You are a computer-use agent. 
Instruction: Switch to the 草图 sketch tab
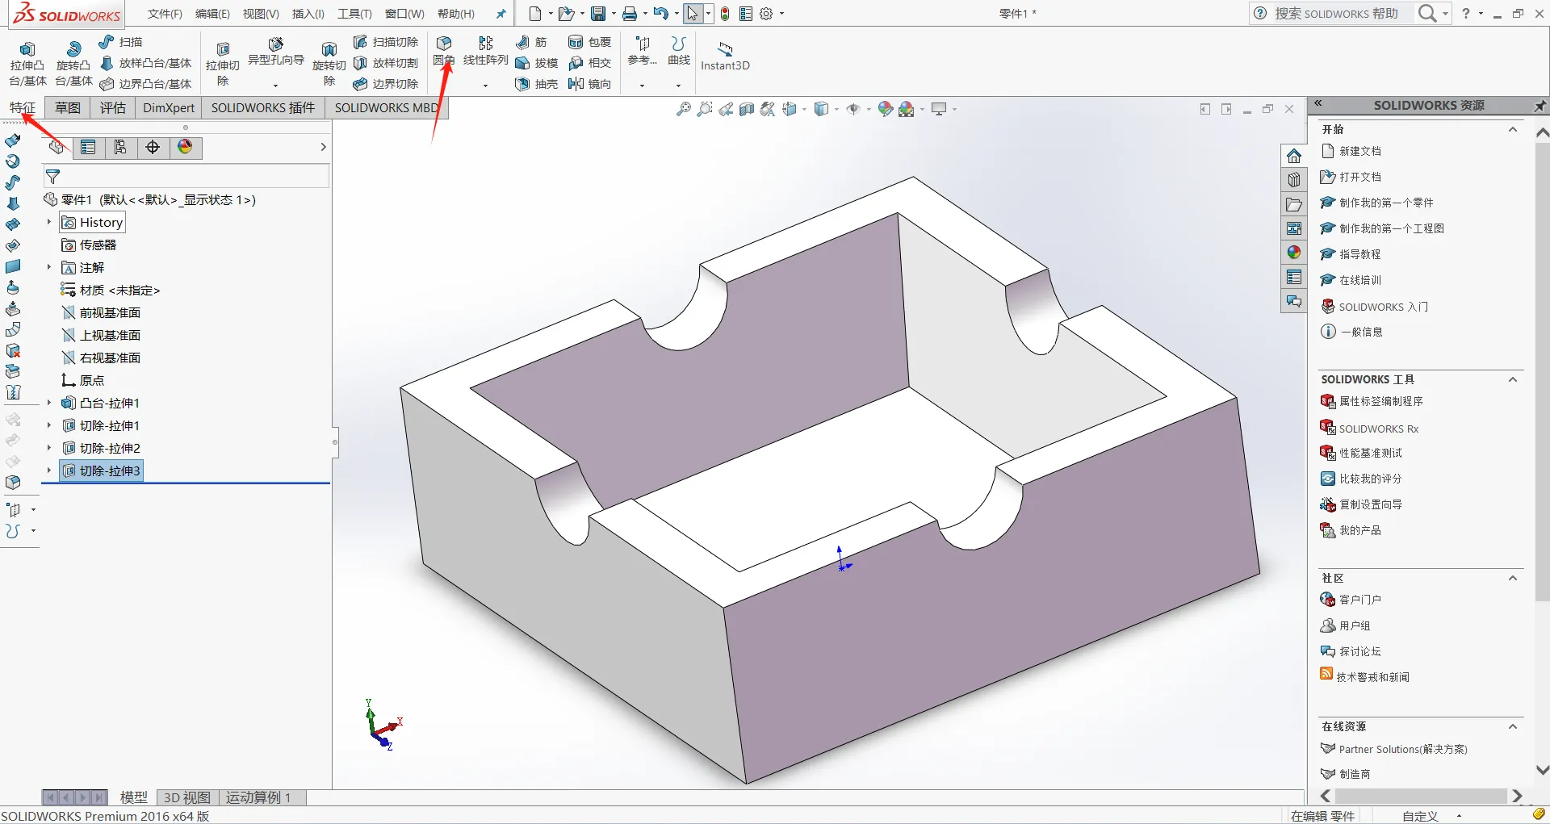(68, 108)
